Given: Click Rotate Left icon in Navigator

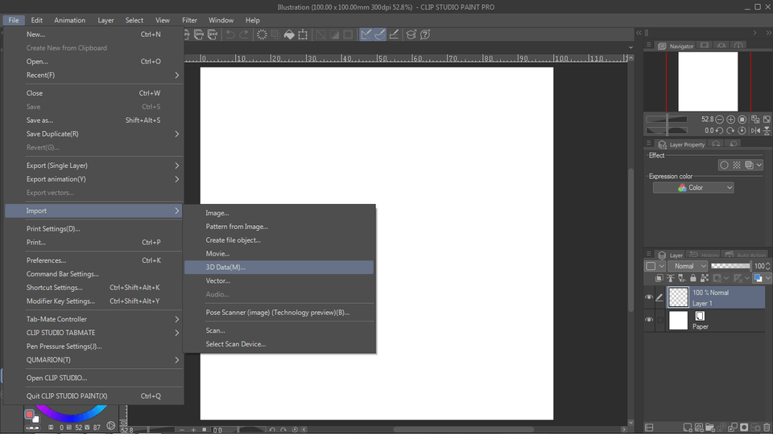Looking at the screenshot, I should pyautogui.click(x=719, y=130).
